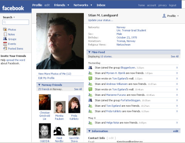
Task: Click wall post icon on 10:46am story
Action: coord(90,89)
